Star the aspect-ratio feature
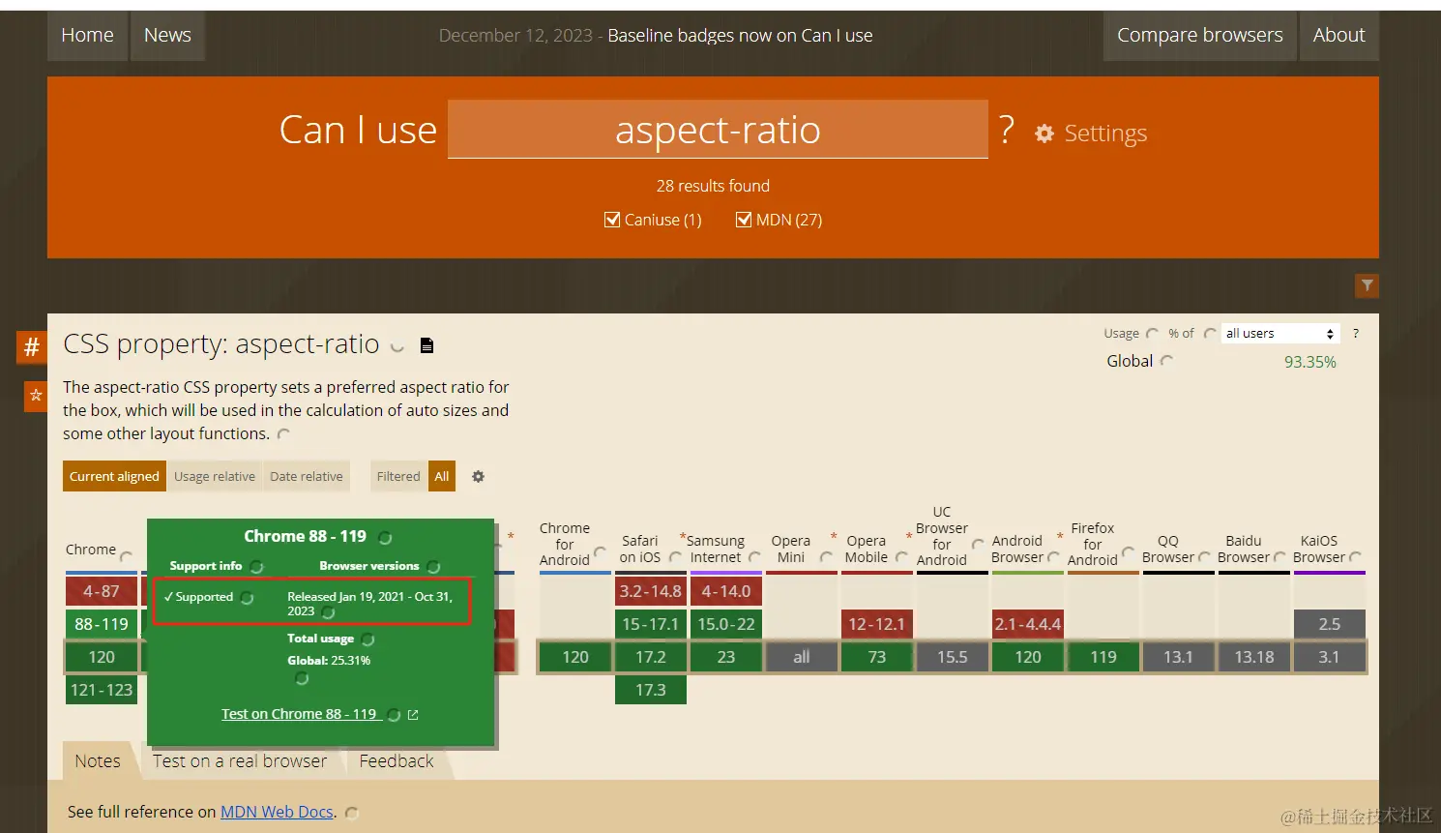 (36, 395)
